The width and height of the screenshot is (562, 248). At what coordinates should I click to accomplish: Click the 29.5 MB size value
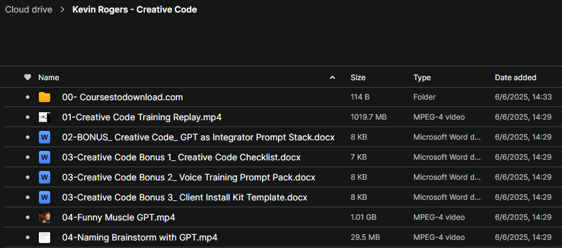point(365,237)
